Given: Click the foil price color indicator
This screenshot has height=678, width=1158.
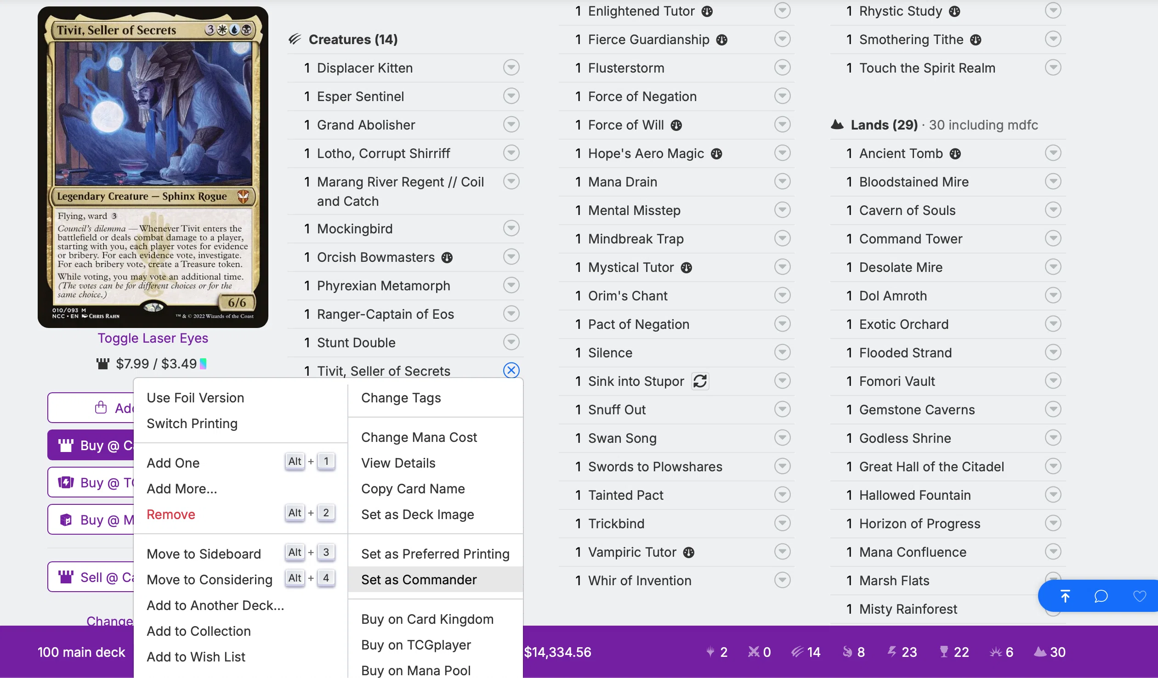Looking at the screenshot, I should (x=203, y=364).
